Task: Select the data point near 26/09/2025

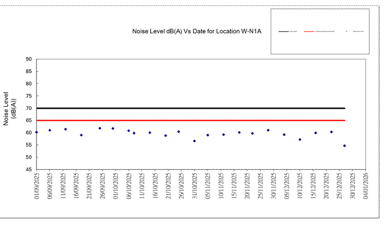Action: (100, 128)
